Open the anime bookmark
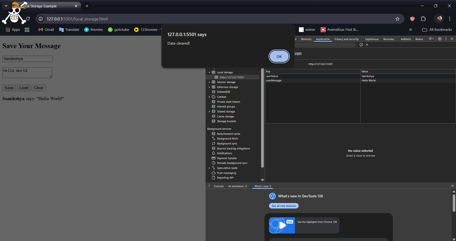This screenshot has width=456, height=241. point(307,30)
